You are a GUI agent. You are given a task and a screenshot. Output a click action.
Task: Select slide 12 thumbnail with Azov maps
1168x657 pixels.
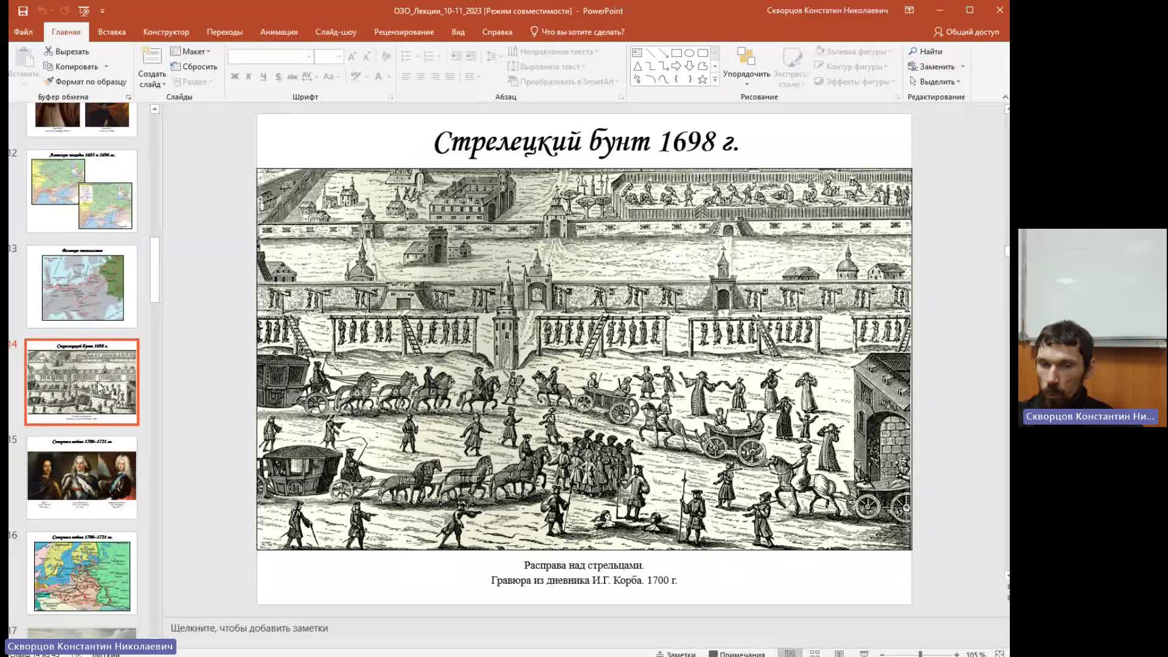click(82, 191)
